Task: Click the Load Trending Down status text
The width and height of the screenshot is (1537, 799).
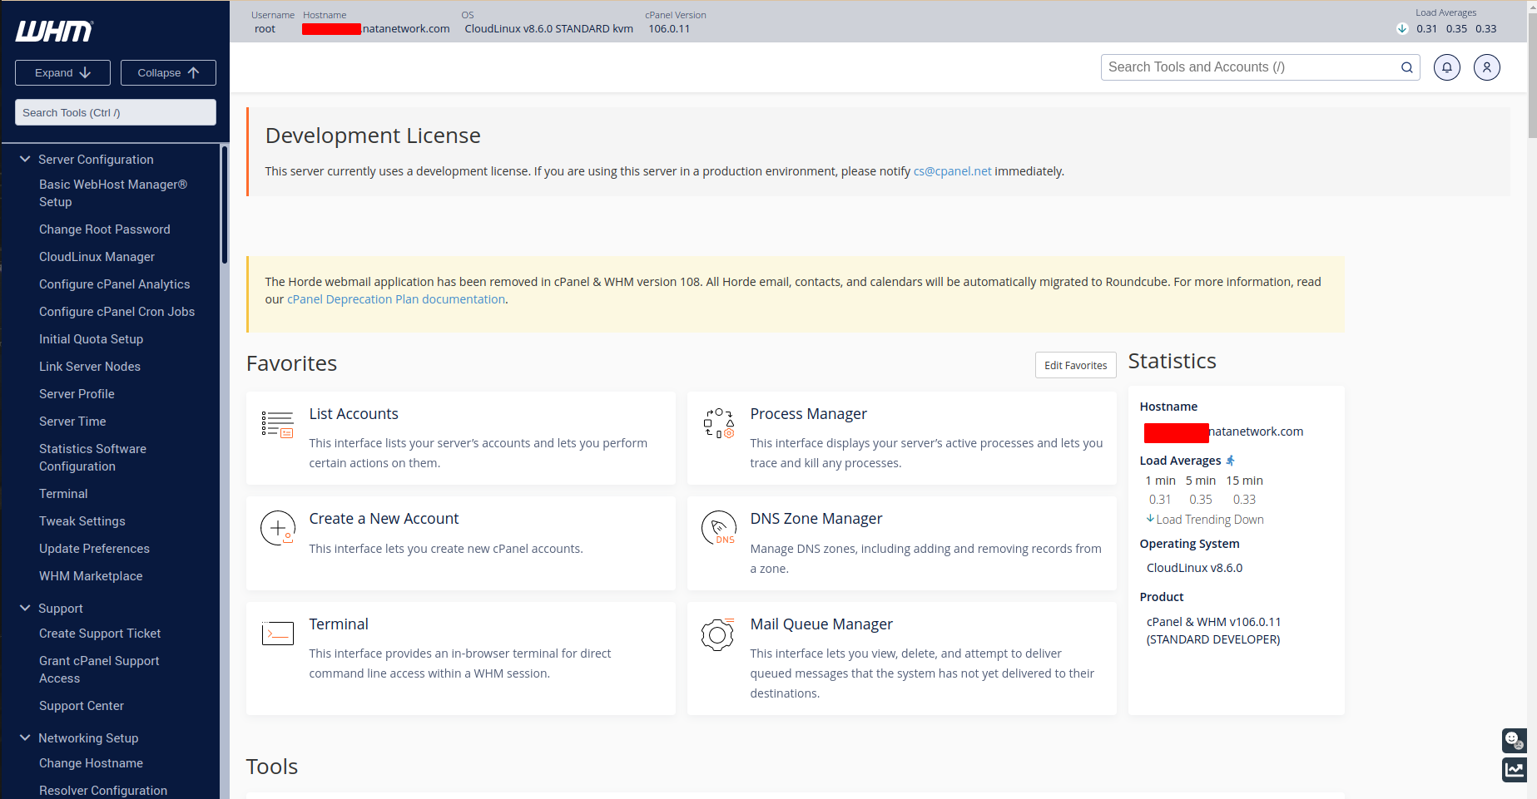Action: coord(1210,520)
